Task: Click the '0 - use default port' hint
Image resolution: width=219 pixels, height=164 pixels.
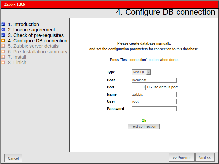Action: click(x=163, y=87)
